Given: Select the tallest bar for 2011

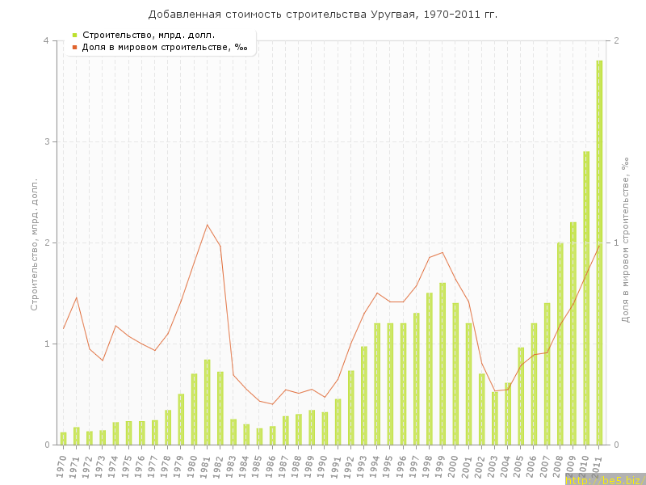Looking at the screenshot, I should click(x=599, y=252).
